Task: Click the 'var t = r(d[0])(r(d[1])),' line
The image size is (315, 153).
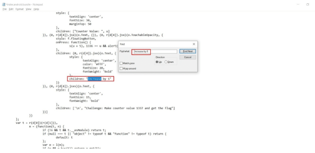Action: point(36,123)
